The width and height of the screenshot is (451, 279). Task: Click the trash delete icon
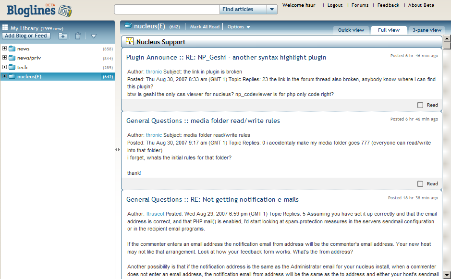click(x=77, y=36)
